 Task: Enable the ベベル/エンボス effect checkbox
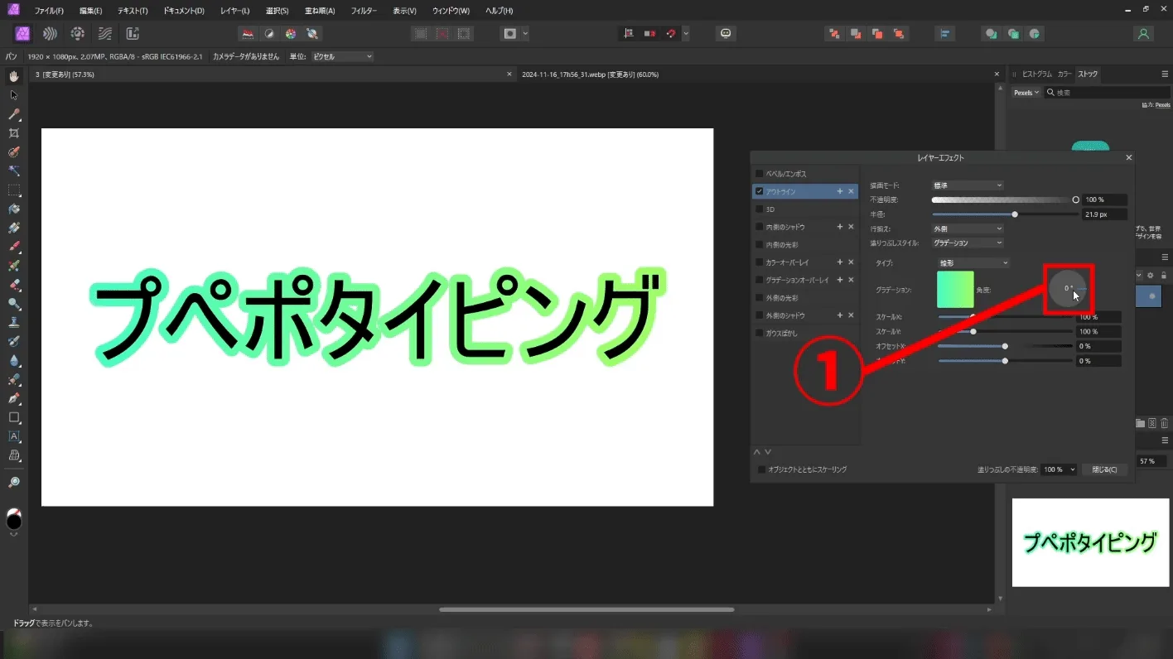click(x=760, y=174)
